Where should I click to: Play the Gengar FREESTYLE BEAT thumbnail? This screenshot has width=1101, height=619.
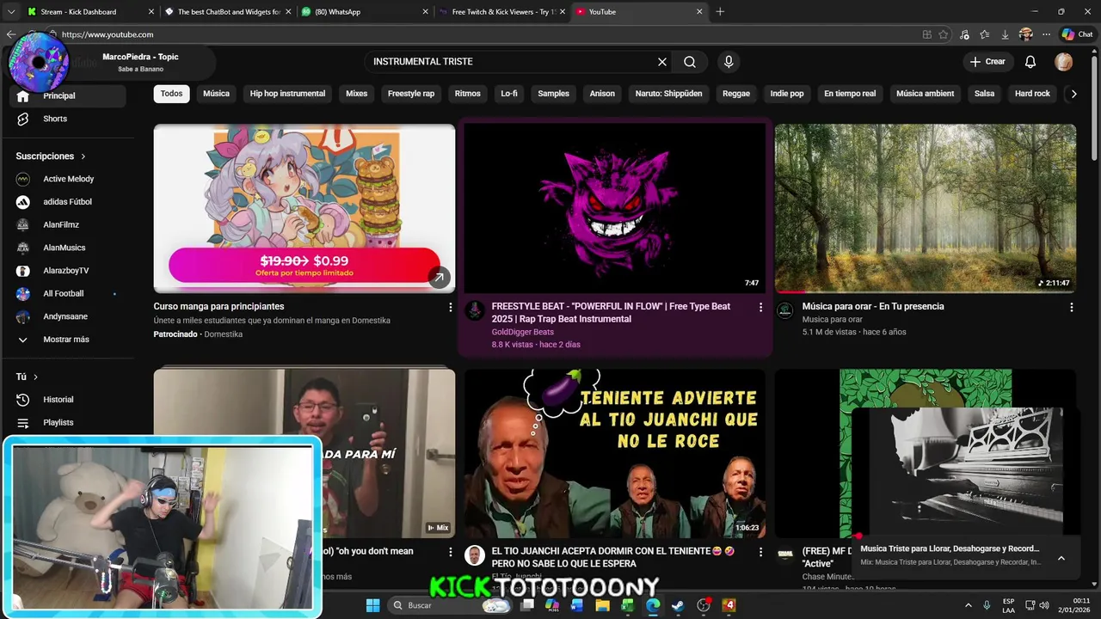614,207
